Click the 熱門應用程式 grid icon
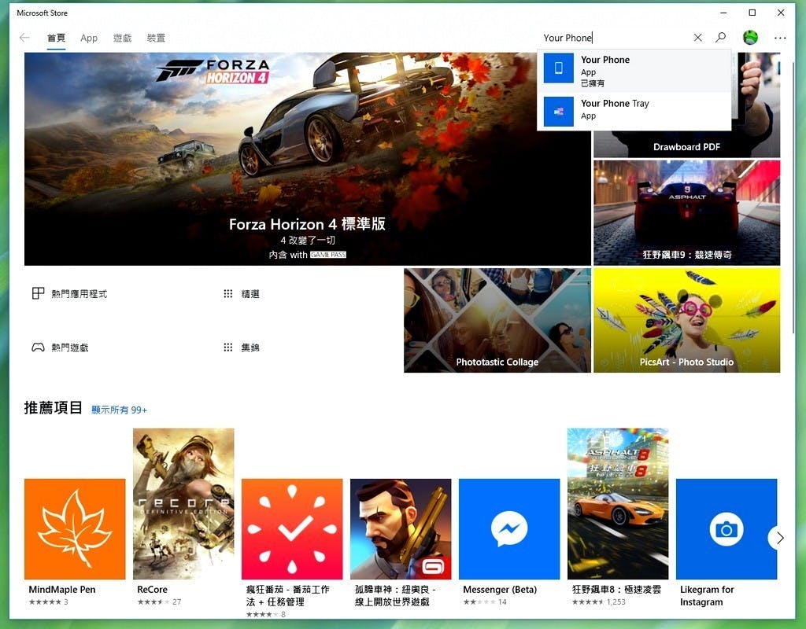 click(x=38, y=293)
